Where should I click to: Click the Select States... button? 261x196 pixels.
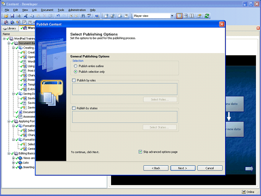[159, 127]
